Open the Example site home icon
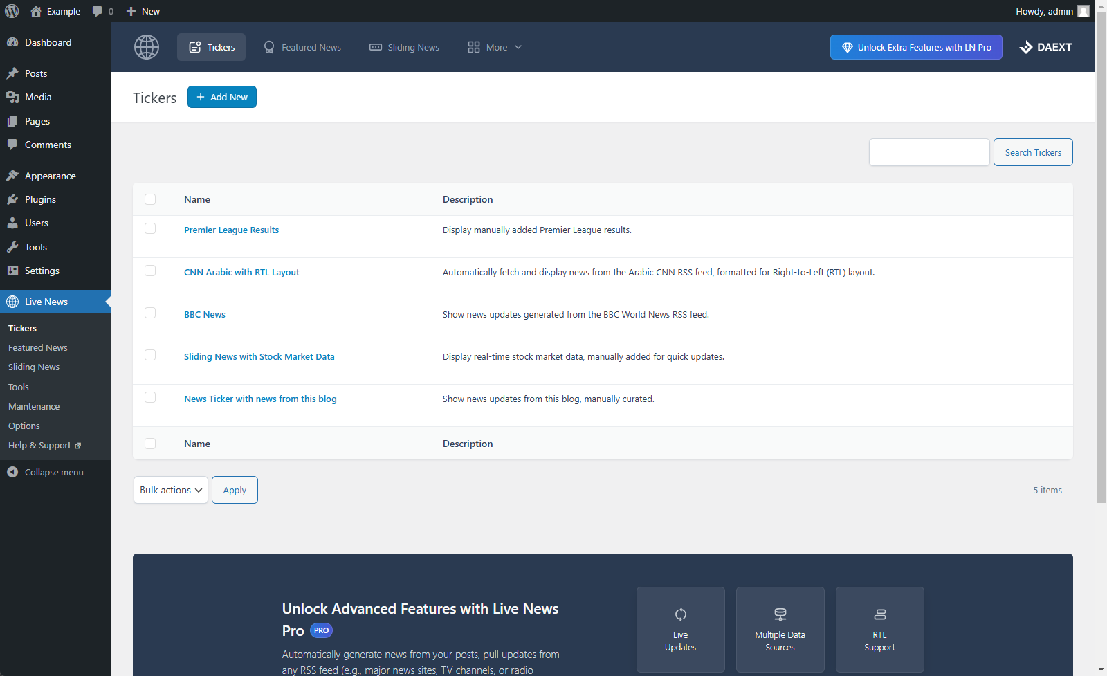 tap(36, 11)
